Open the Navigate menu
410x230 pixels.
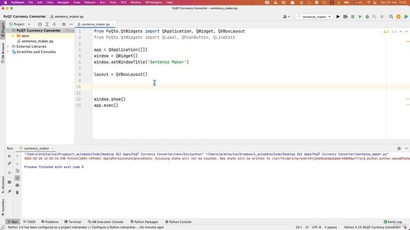63,3
